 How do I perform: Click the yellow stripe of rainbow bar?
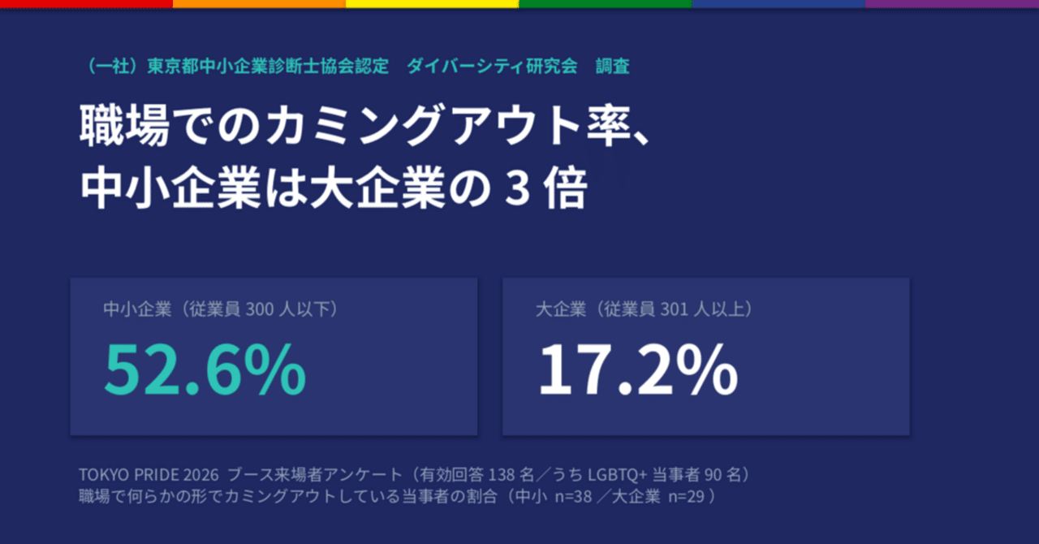(x=432, y=4)
